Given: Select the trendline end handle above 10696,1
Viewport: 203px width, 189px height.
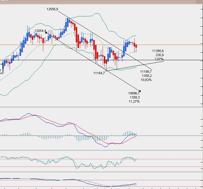Looking at the screenshot, I should pyautogui.click(x=140, y=91).
